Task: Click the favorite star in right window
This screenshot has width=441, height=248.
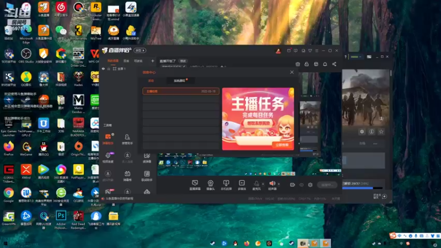Action: pos(381,132)
